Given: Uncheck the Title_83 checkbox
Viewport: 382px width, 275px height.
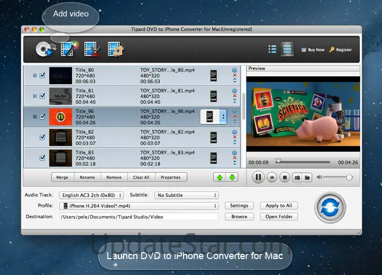Looking at the screenshot, I should [x=42, y=158].
